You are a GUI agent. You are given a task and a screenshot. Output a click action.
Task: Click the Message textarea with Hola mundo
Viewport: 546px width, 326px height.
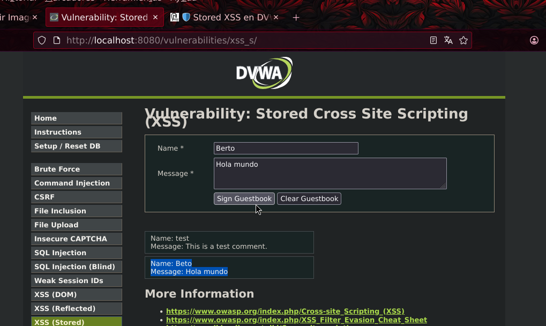[x=330, y=173]
